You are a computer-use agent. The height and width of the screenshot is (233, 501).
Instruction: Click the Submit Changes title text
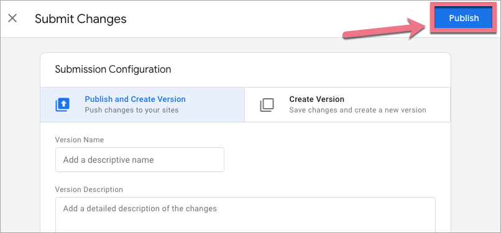[81, 19]
